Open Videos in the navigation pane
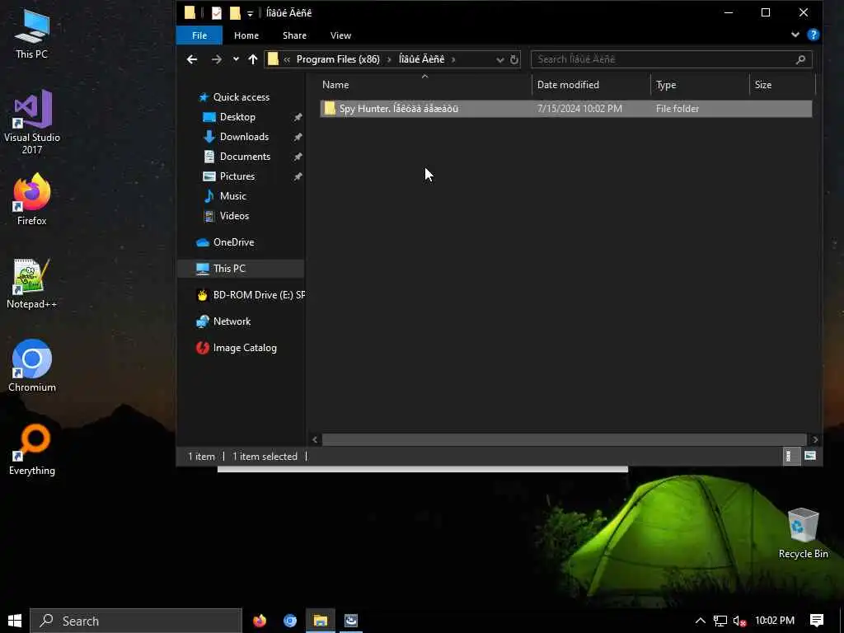The image size is (844, 633). tap(234, 216)
